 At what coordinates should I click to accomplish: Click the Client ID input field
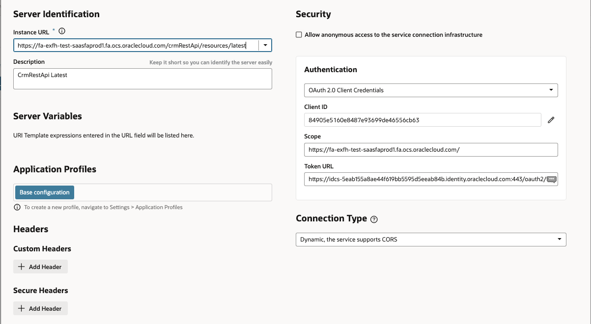[422, 120]
